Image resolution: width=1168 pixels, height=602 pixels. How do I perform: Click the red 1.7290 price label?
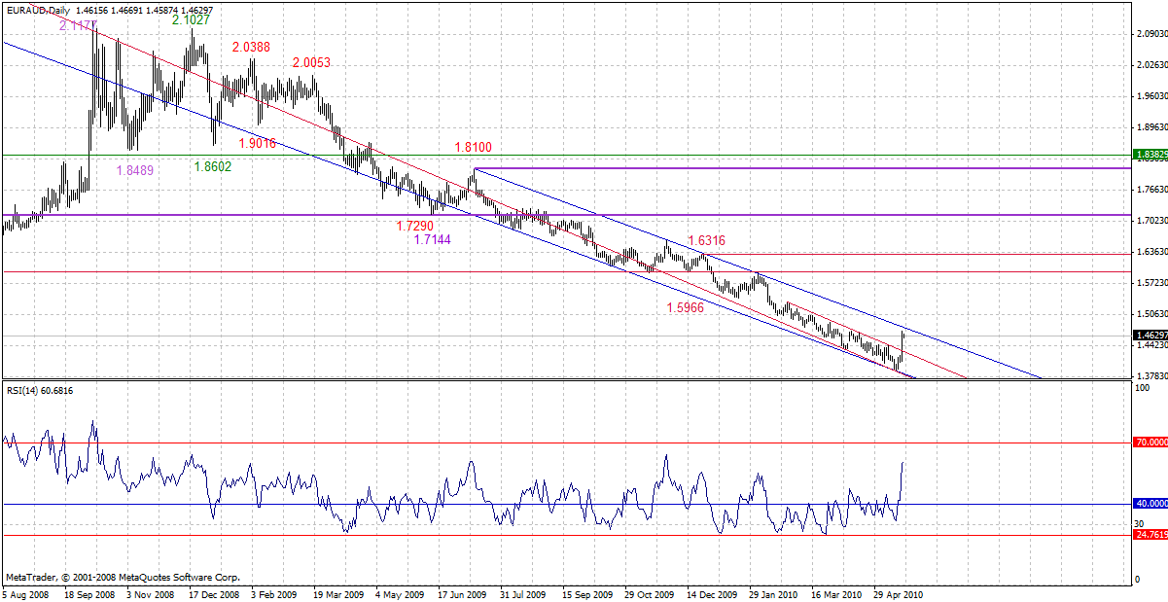pyautogui.click(x=415, y=226)
